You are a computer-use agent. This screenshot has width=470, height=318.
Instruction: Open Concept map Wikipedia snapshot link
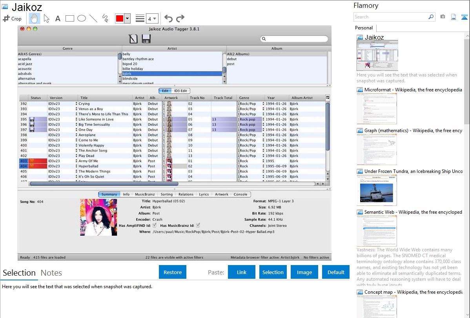(x=413, y=292)
